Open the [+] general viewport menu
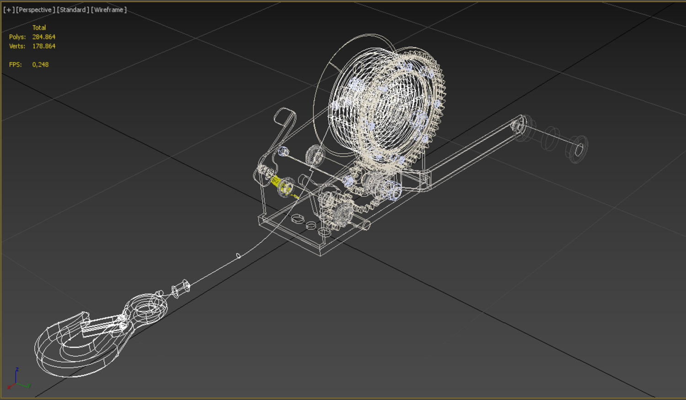This screenshot has width=686, height=400. [9, 10]
